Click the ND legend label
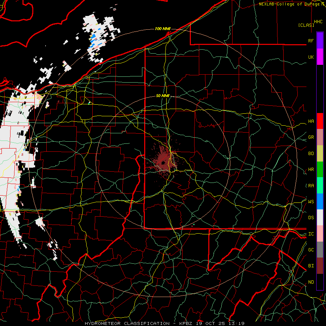 pyautogui.click(x=311, y=282)
